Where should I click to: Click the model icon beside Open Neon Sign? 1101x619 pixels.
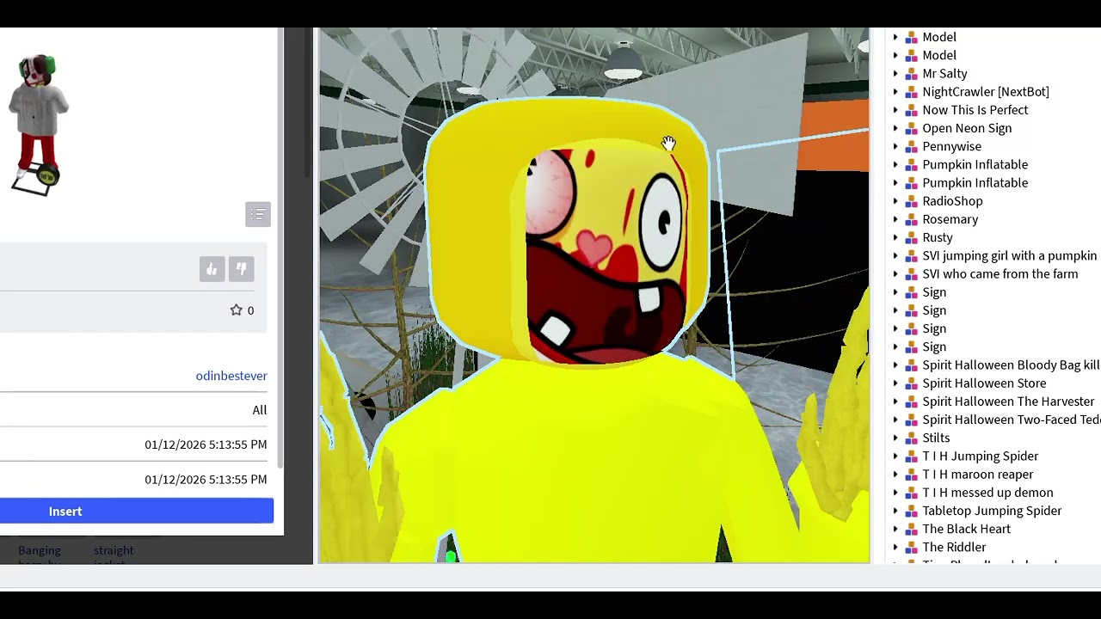[x=911, y=128]
